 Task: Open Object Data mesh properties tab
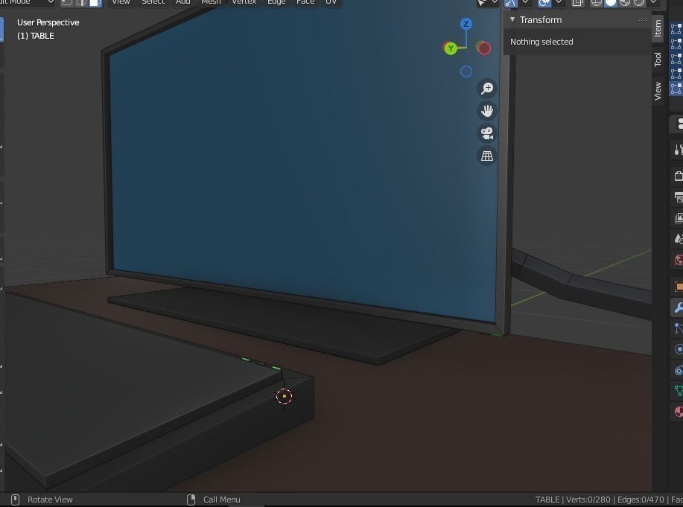point(678,391)
